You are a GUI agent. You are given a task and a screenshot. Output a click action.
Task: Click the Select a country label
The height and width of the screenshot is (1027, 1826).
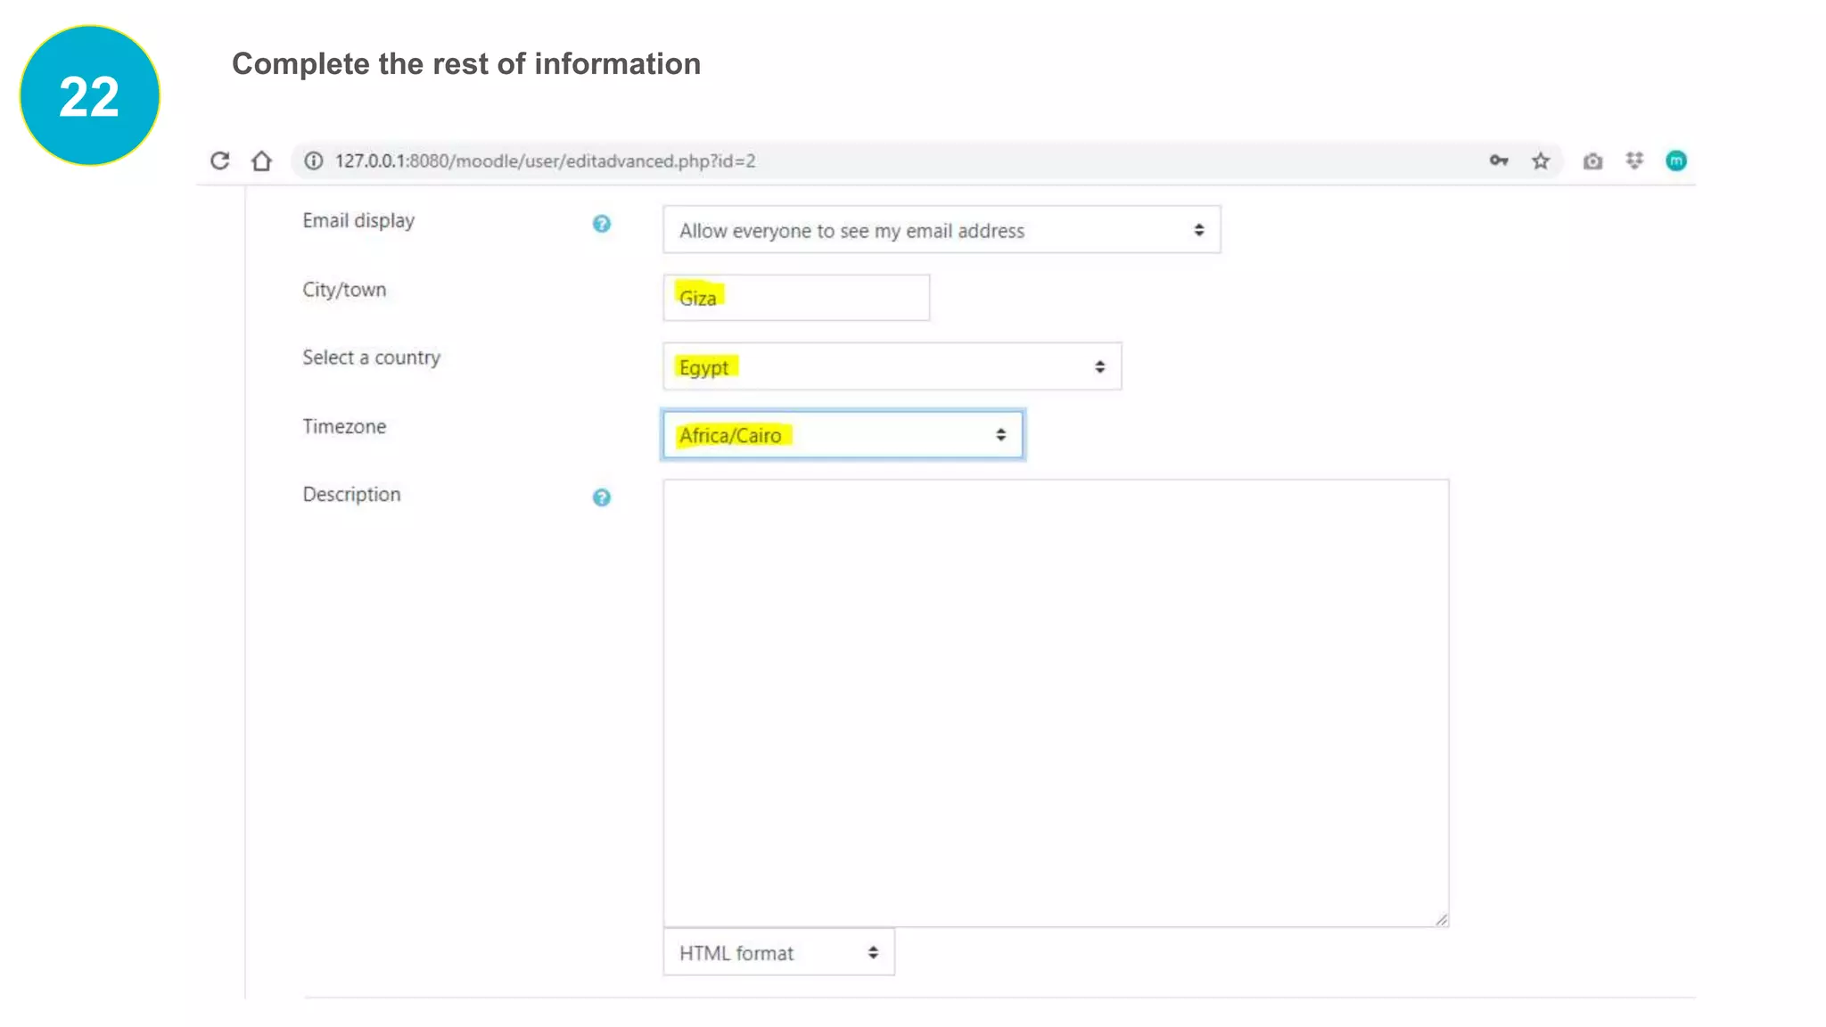click(x=371, y=357)
